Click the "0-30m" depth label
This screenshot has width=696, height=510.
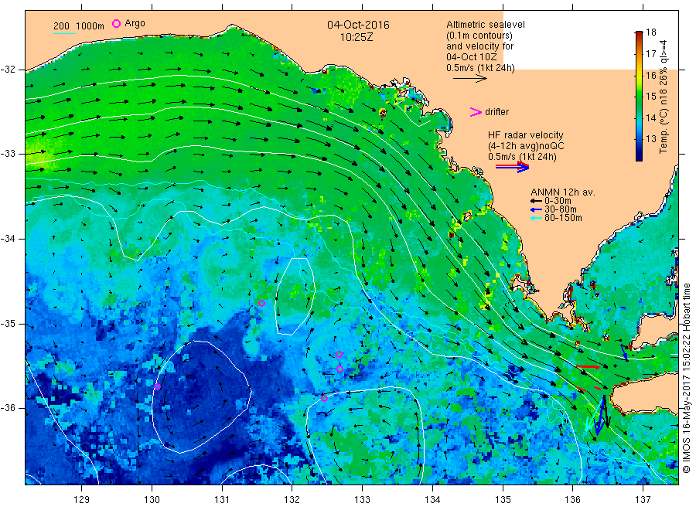point(558,202)
